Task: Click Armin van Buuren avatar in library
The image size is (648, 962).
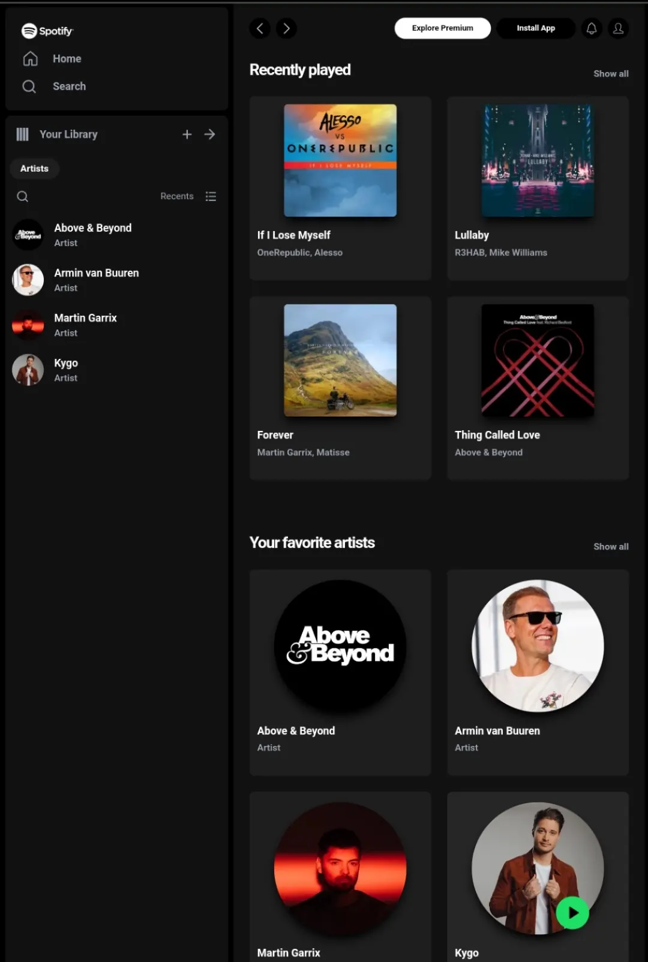Action: 28,280
